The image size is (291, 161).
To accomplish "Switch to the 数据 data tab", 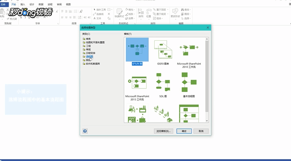I will pyautogui.click(x=41, y=4).
